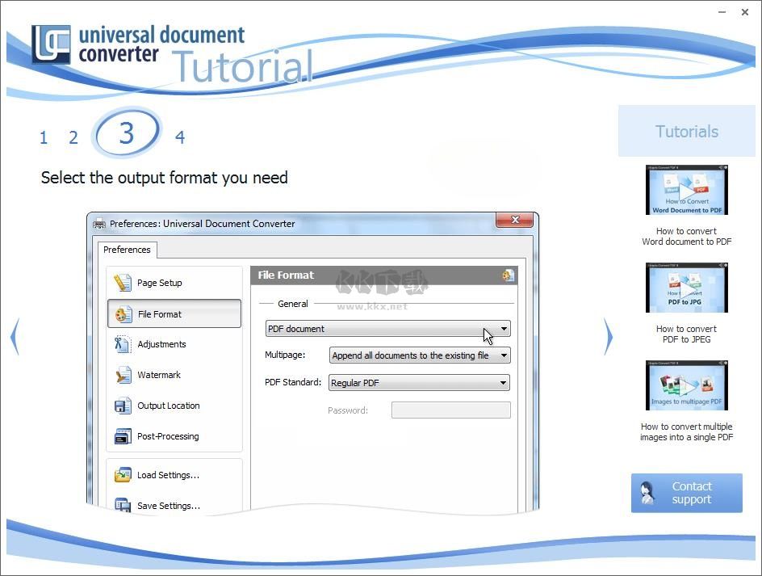The image size is (762, 576).
Task: Click the Password input field
Action: [x=450, y=410]
